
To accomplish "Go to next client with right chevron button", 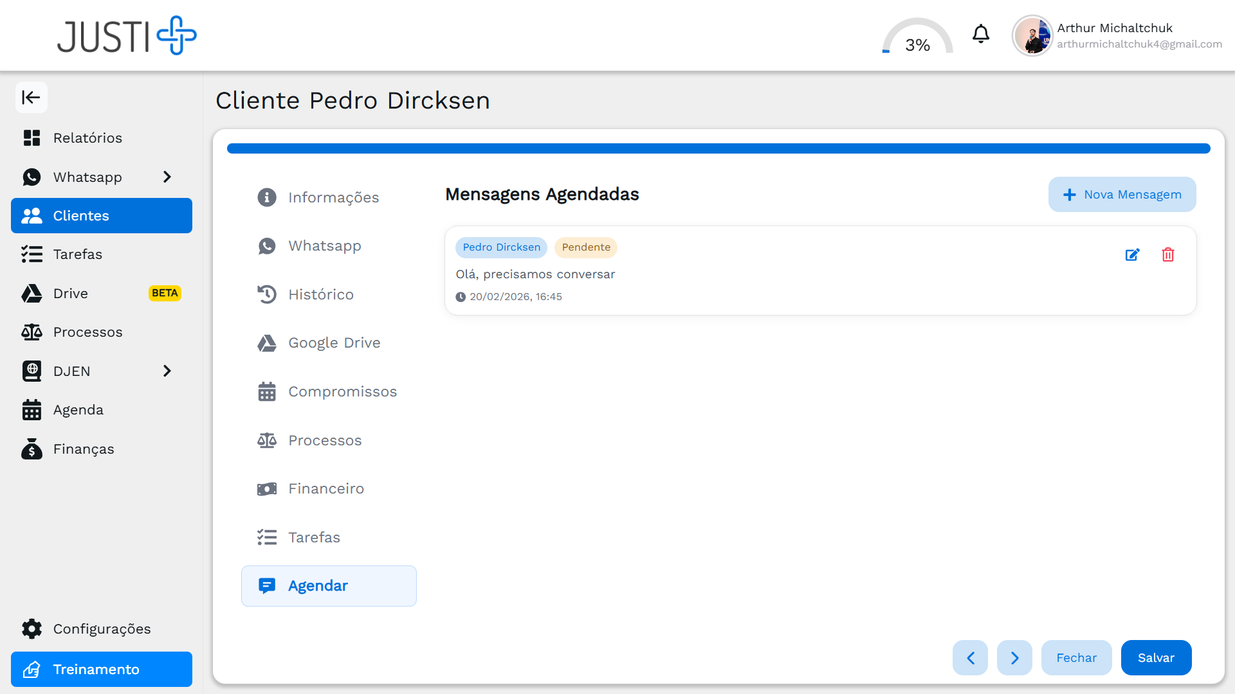I will [1014, 657].
